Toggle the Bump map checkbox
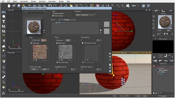The height and width of the screenshot is (98, 175). [57, 43]
